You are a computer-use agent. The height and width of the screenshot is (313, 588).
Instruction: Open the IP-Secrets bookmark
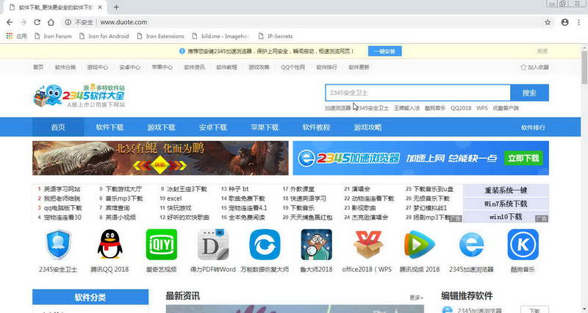(x=276, y=36)
